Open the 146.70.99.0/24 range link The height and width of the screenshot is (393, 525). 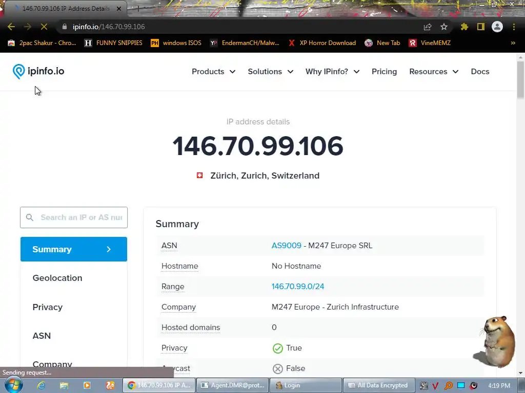click(298, 287)
